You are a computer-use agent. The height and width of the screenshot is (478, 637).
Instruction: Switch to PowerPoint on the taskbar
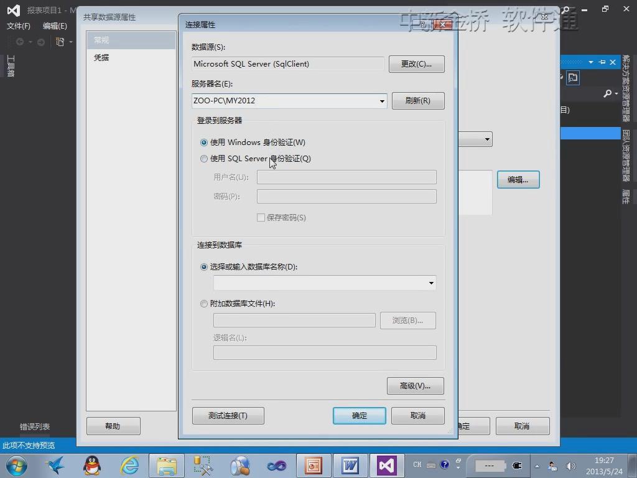(314, 466)
